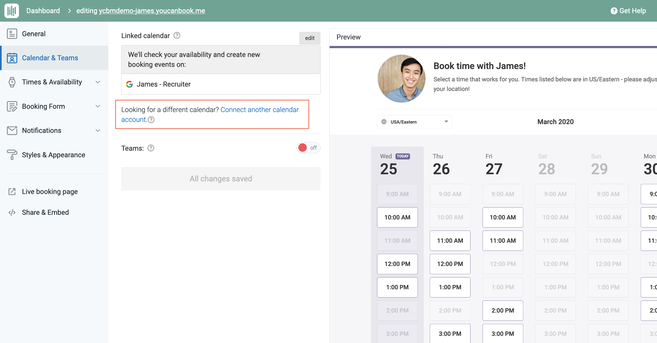
Task: Open Live booking page
Action: 50,192
